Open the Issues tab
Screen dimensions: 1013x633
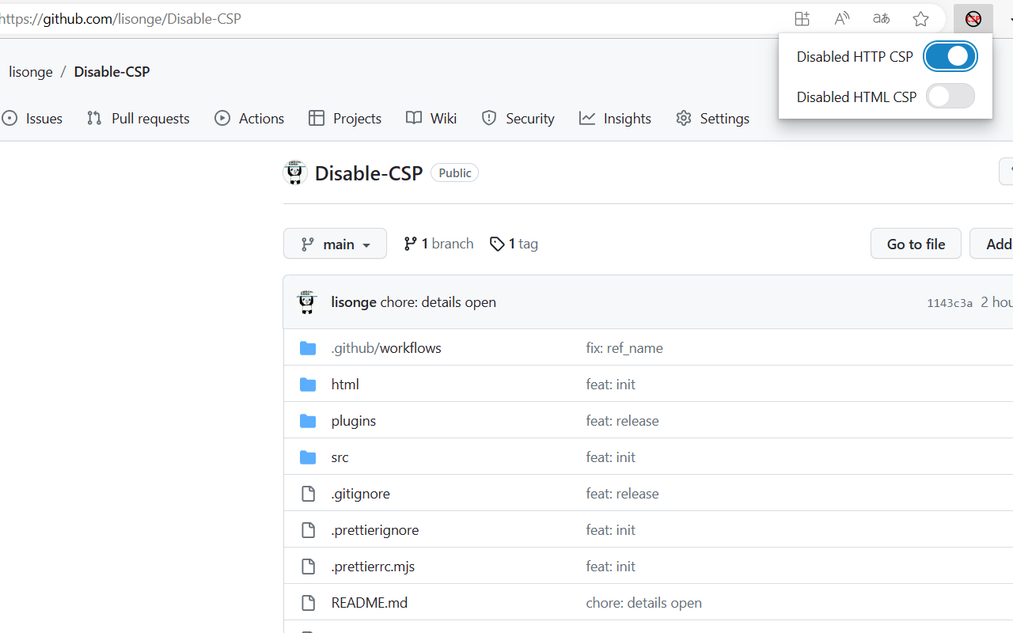click(32, 118)
